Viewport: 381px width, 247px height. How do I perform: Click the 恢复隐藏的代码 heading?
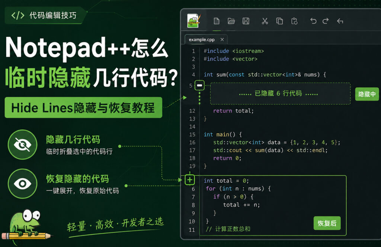coord(77,179)
